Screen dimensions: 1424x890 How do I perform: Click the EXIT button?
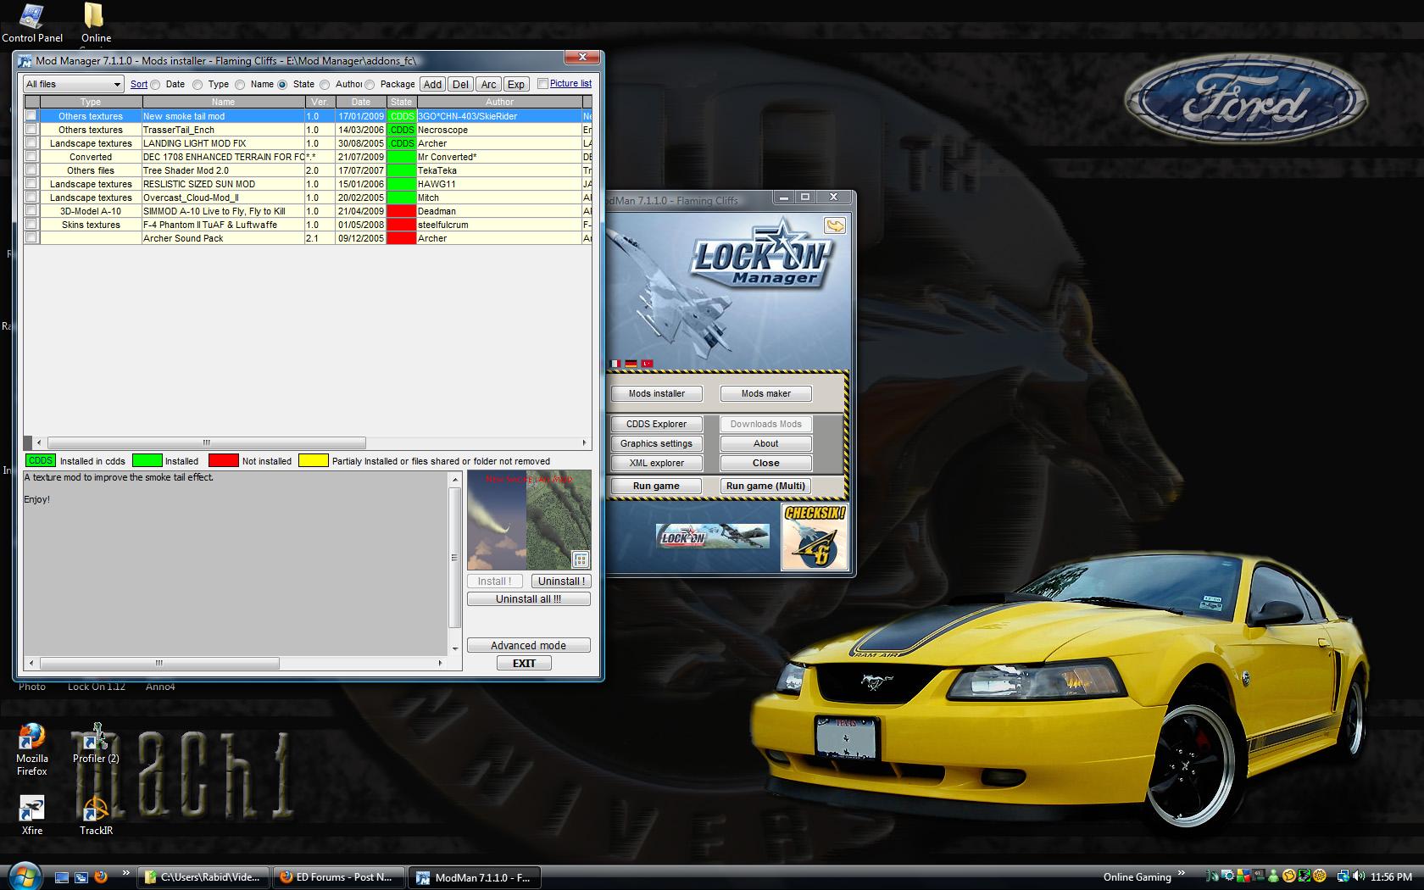click(x=524, y=664)
